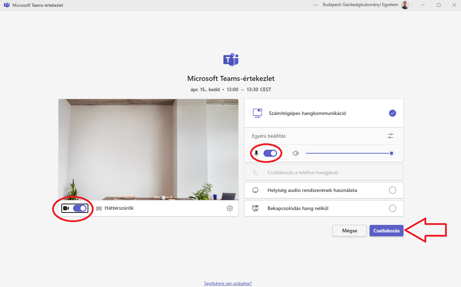Click the background filters pattern icon

click(99, 208)
